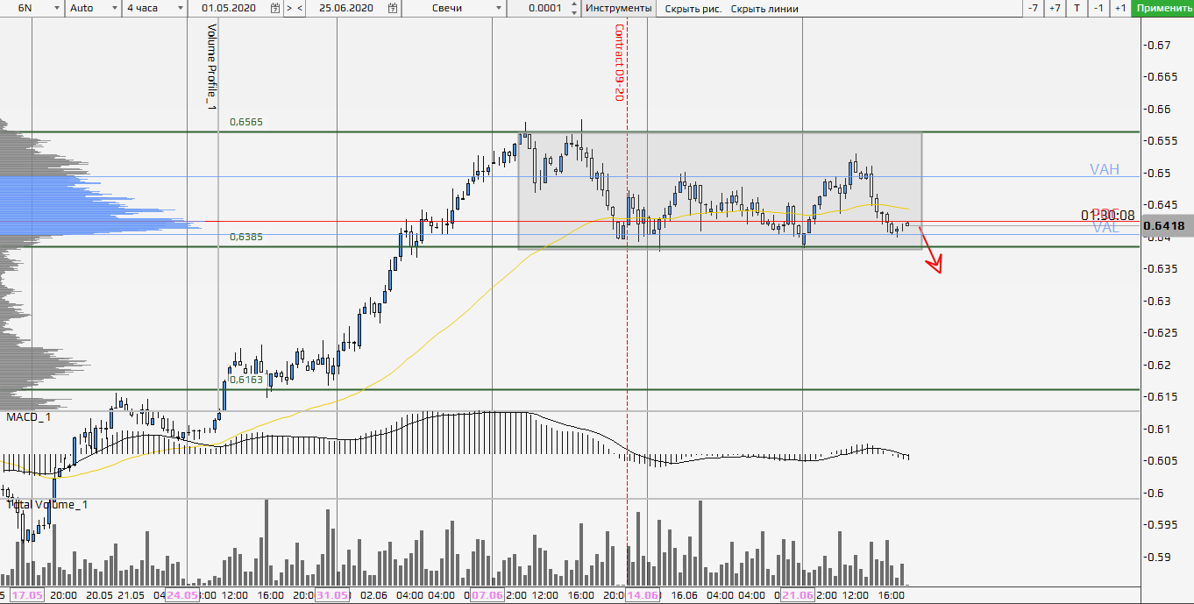Increase the 0.0001 tick step value
The image size is (1194, 604).
[574, 4]
